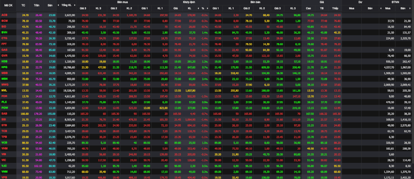414x179 pixels.
Task: Click the VJC stock symbol
Action: tap(4, 166)
